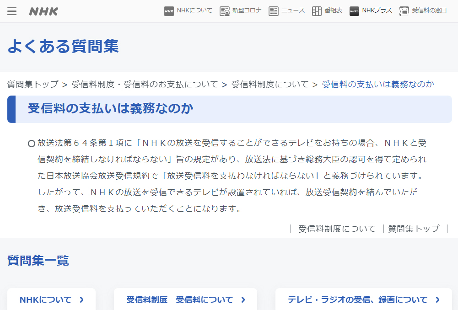Click the answer line starting き、放送受信料を支払って
The width and height of the screenshot is (458, 310).
pyautogui.click(x=140, y=208)
